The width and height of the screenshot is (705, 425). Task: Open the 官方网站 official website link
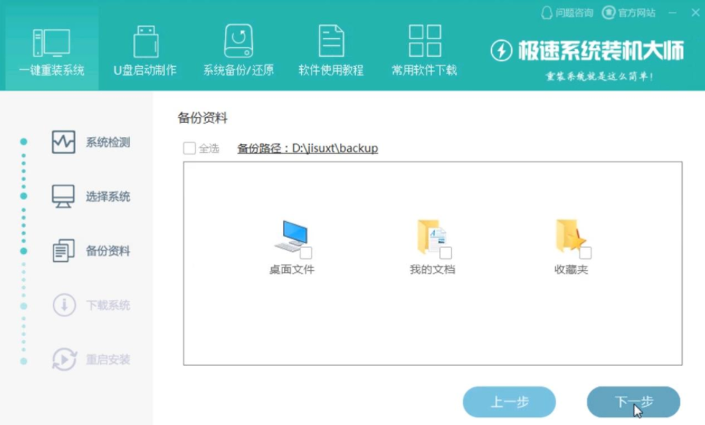(x=629, y=13)
